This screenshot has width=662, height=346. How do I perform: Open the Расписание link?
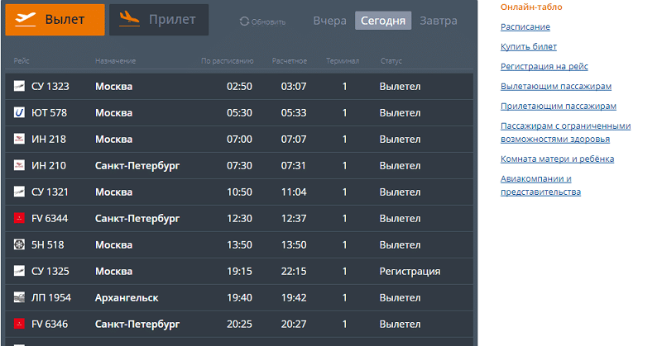[x=525, y=27]
